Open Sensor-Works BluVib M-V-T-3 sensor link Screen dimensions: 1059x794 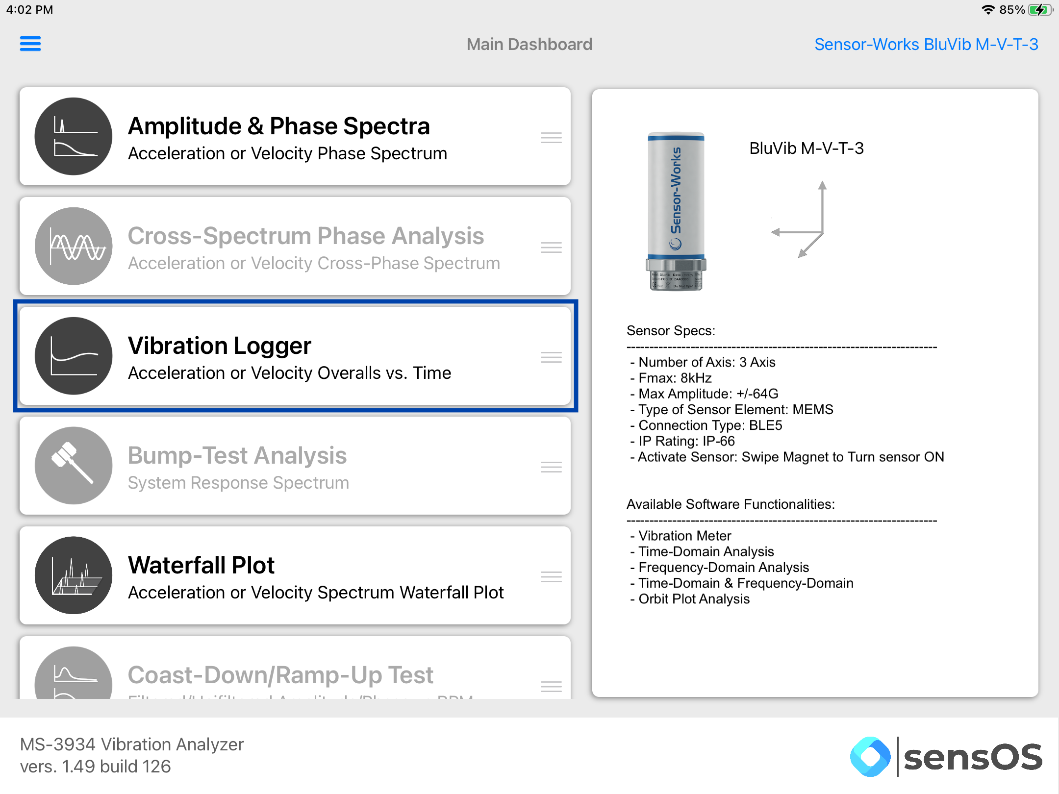click(x=926, y=44)
